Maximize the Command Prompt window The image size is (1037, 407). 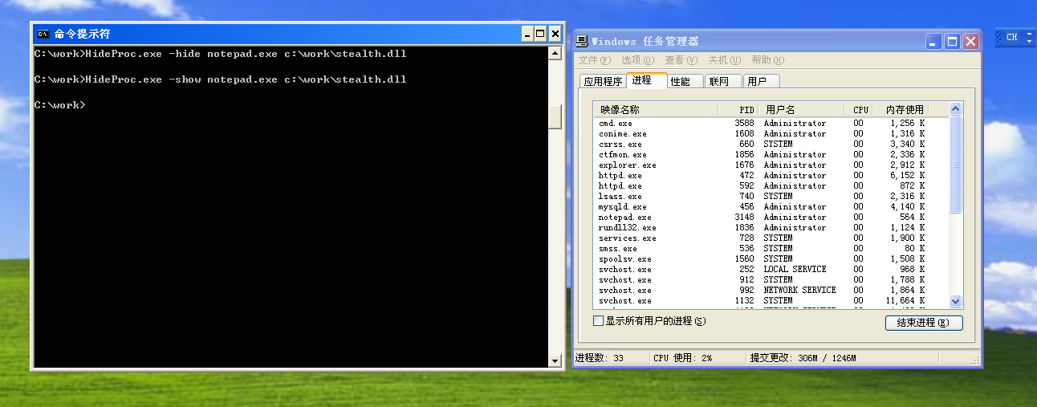point(540,34)
